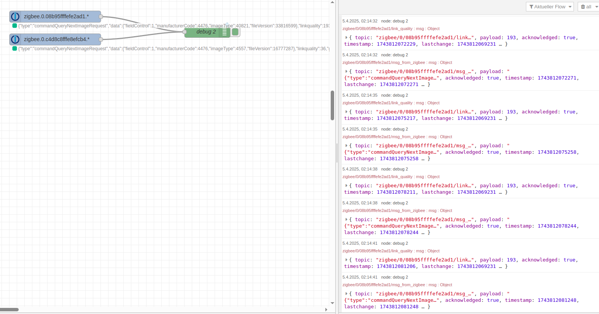Expand the 02:14:41 link_quality message object

(346, 260)
